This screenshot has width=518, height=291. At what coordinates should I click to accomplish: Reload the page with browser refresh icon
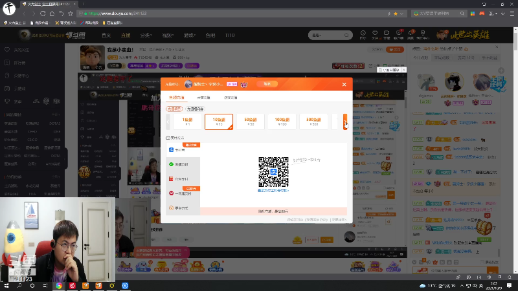click(43, 14)
